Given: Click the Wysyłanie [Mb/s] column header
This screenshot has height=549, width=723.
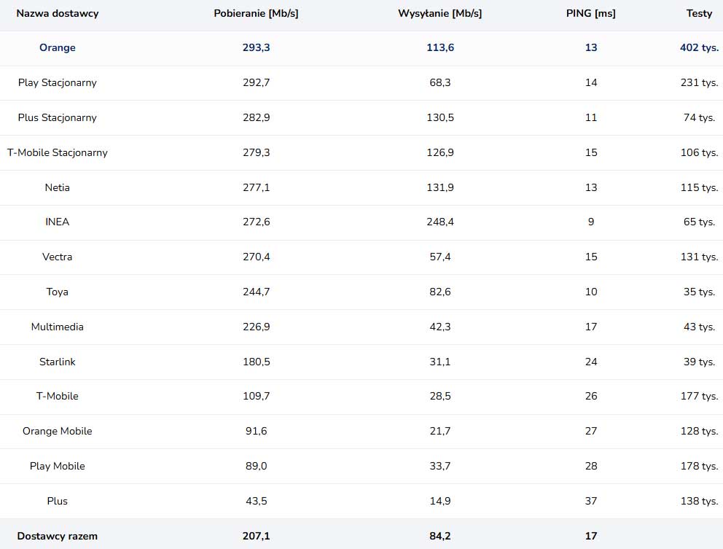Looking at the screenshot, I should pyautogui.click(x=439, y=13).
